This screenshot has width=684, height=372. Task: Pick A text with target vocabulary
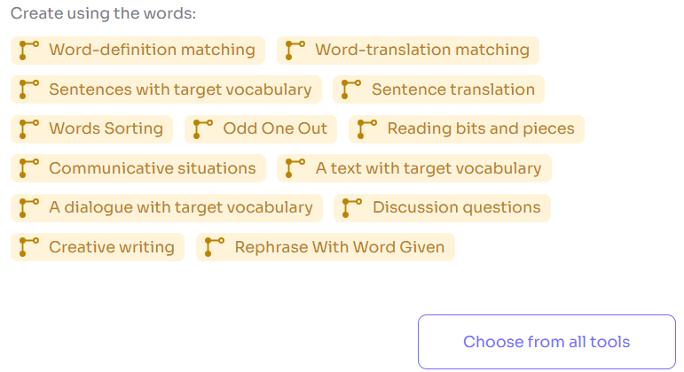[x=428, y=168]
